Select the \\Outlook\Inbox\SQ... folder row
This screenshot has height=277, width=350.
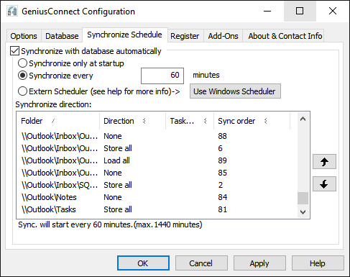pos(157,185)
